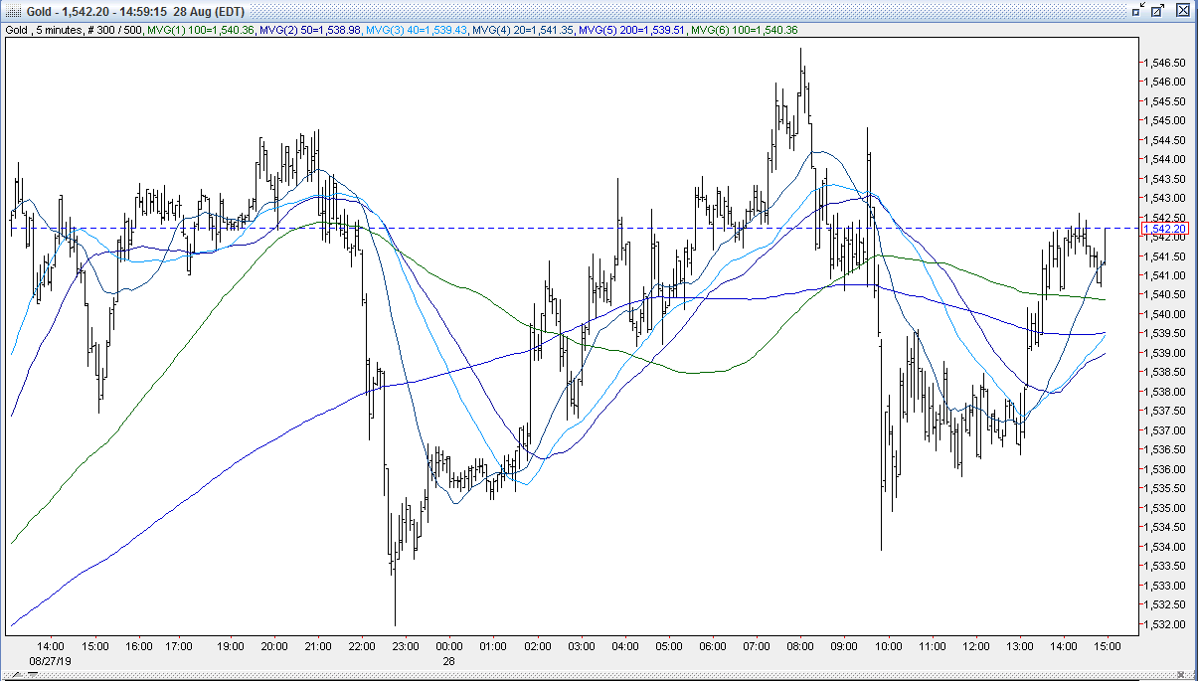Click the 'MVG(6) 100=1,540.36' legend entry

(x=746, y=31)
